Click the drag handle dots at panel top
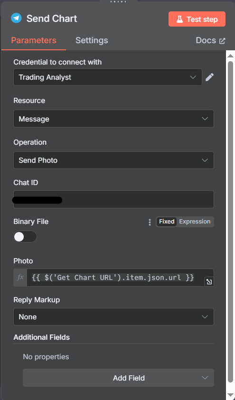Screen dimensions: 235x400 (118, 1)
